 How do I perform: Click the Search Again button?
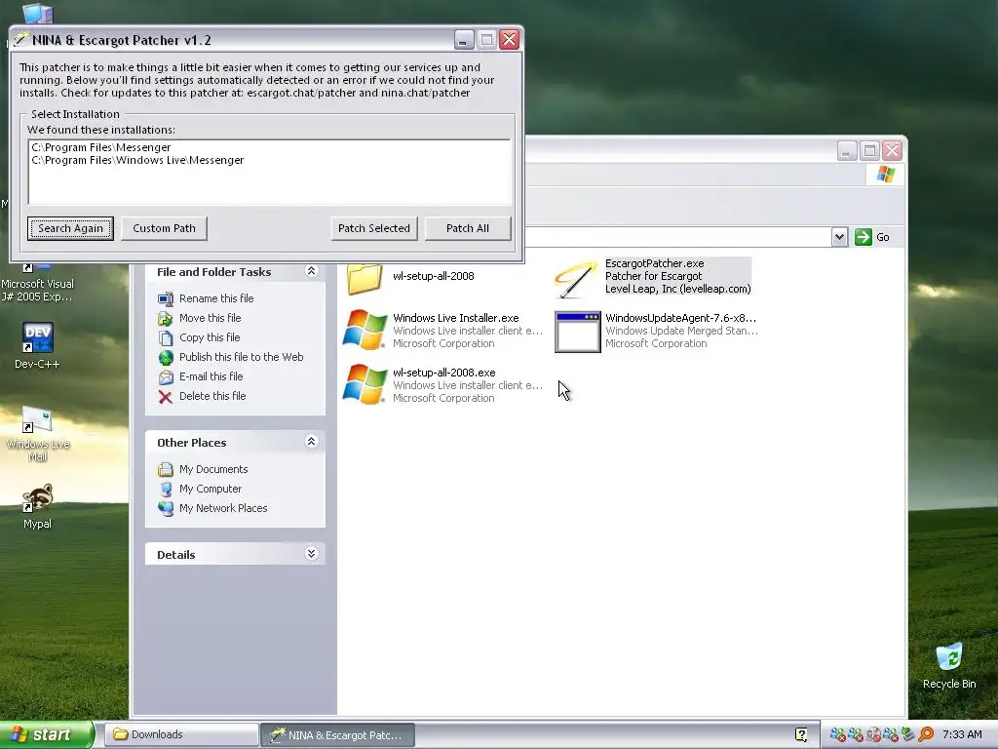tap(70, 228)
